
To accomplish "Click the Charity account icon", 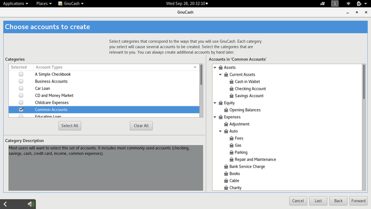I will (x=226, y=188).
